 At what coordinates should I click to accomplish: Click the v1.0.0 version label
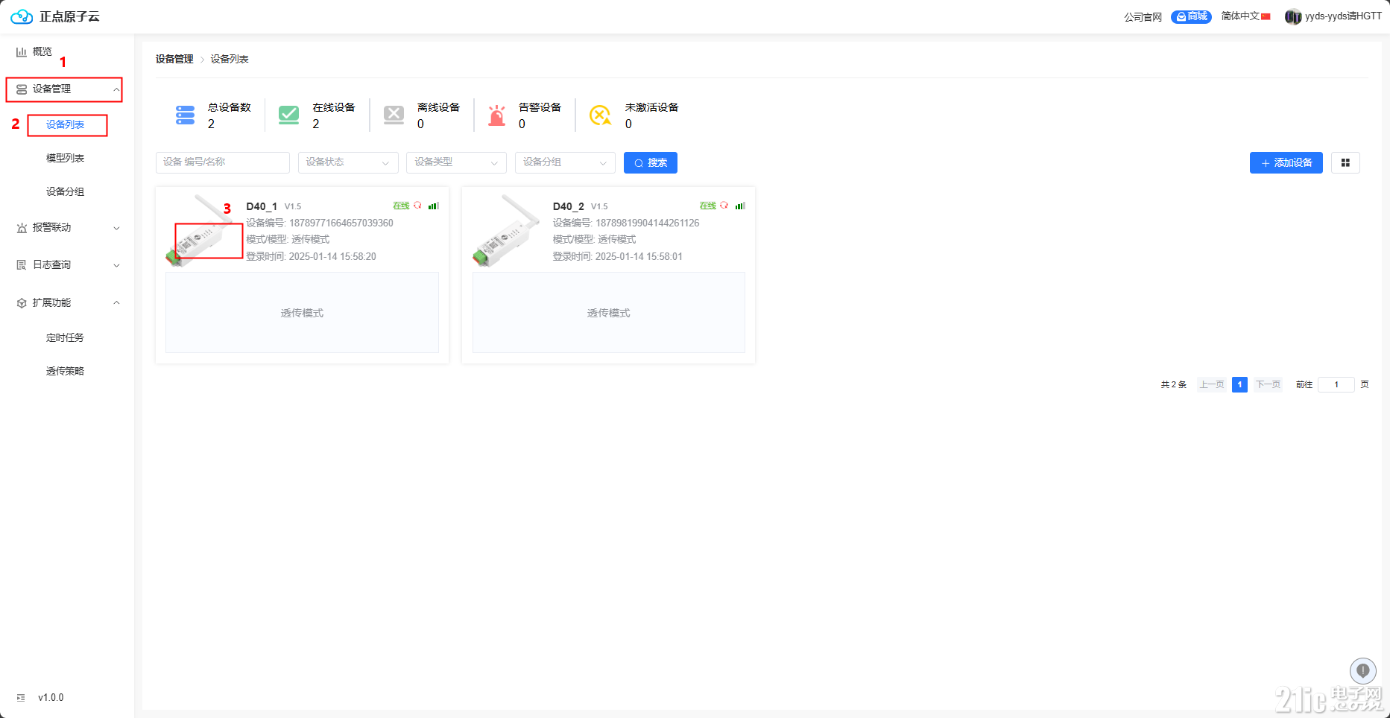51,698
